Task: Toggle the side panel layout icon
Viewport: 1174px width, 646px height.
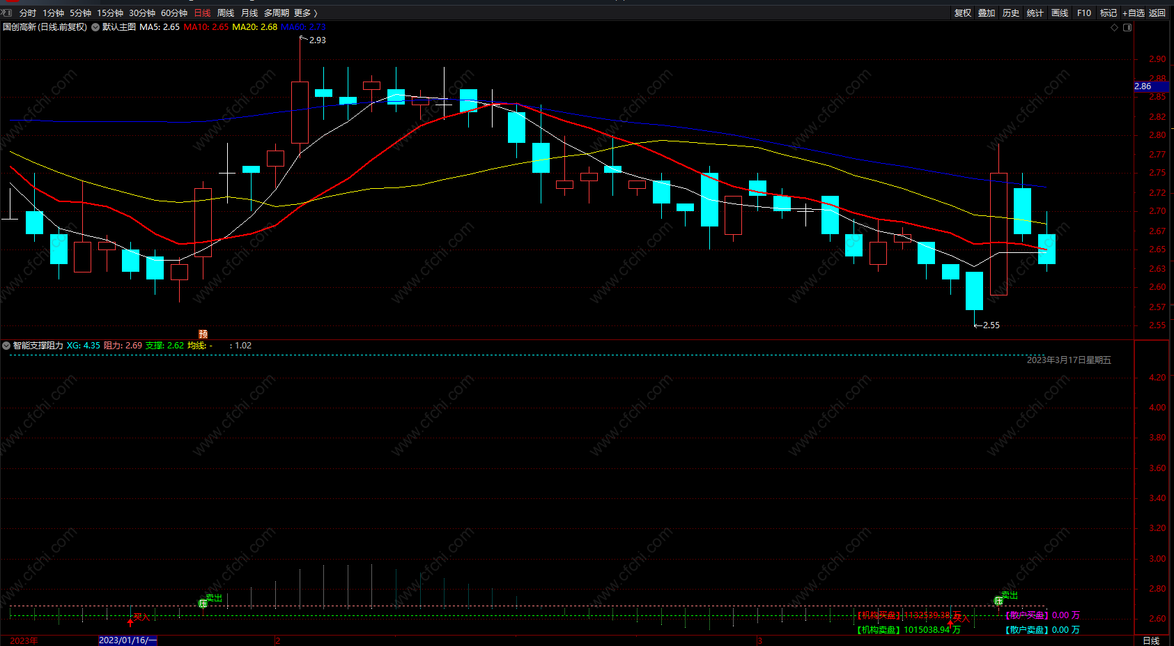Action: pyautogui.click(x=1127, y=27)
